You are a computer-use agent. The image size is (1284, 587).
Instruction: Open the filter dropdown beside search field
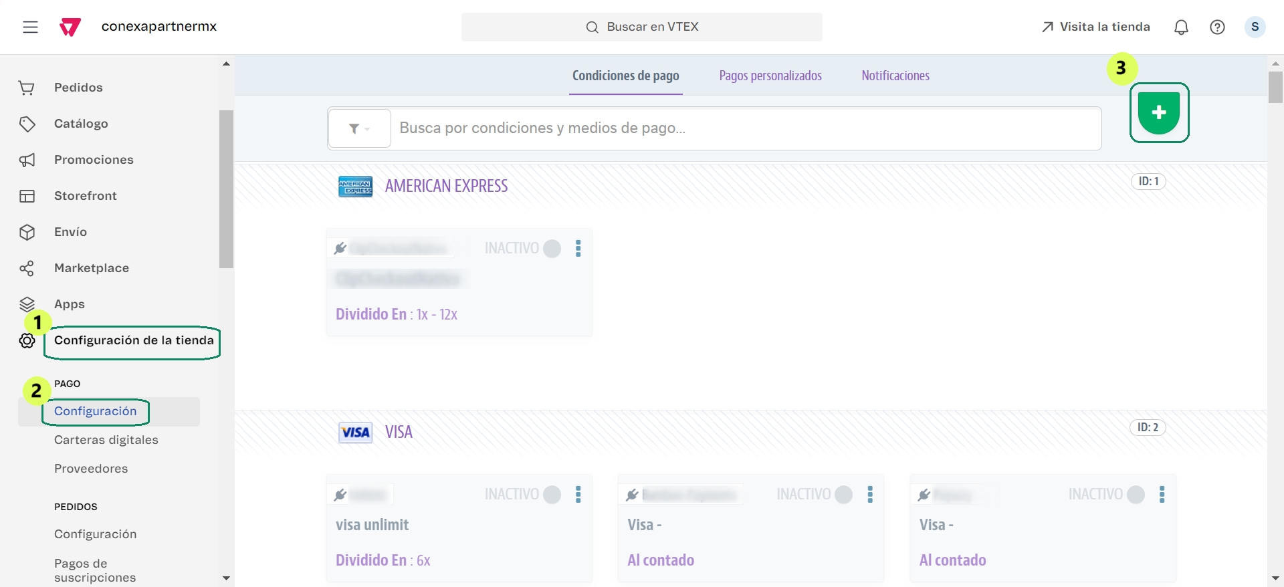coord(359,128)
